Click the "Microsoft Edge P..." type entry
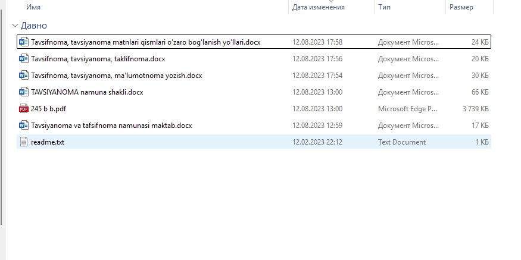Viewport: 521px width, 260px height. [408, 109]
